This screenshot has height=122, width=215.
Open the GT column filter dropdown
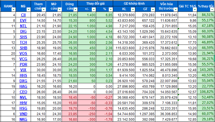click(153, 10)
